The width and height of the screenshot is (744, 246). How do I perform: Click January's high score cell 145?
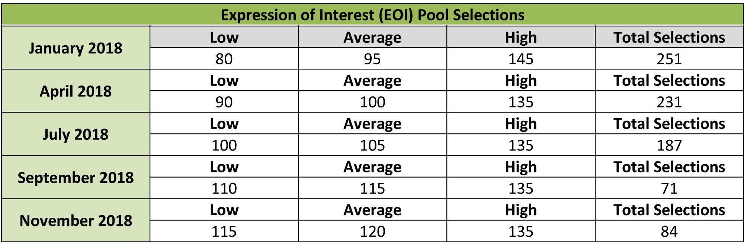521,59
